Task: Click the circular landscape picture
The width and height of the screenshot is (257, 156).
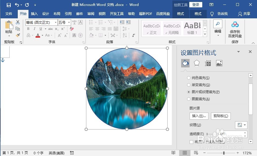Action: 127,89
